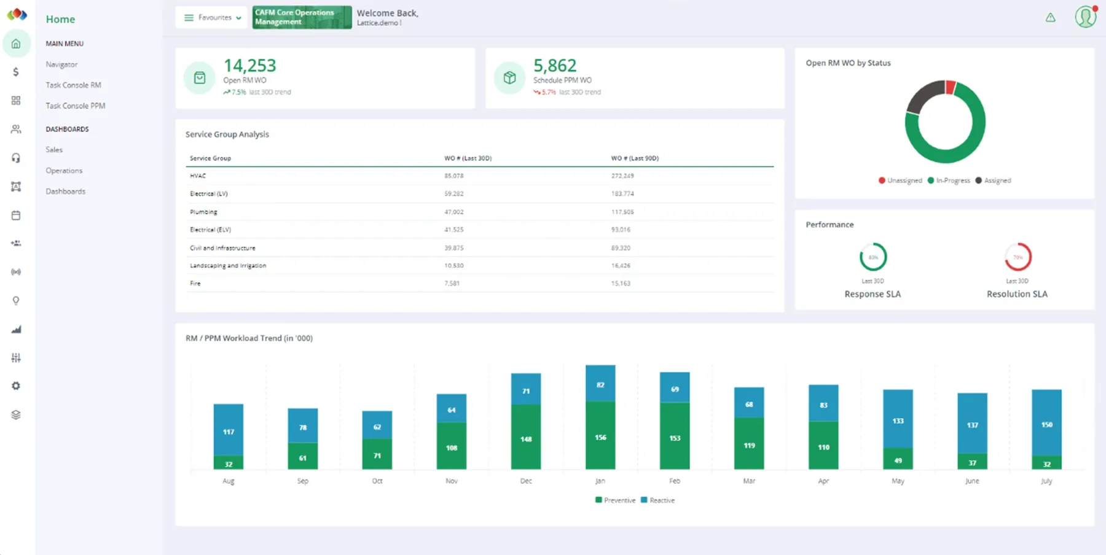Toggle Unassigned legend in status chart
The width and height of the screenshot is (1106, 555).
point(900,180)
